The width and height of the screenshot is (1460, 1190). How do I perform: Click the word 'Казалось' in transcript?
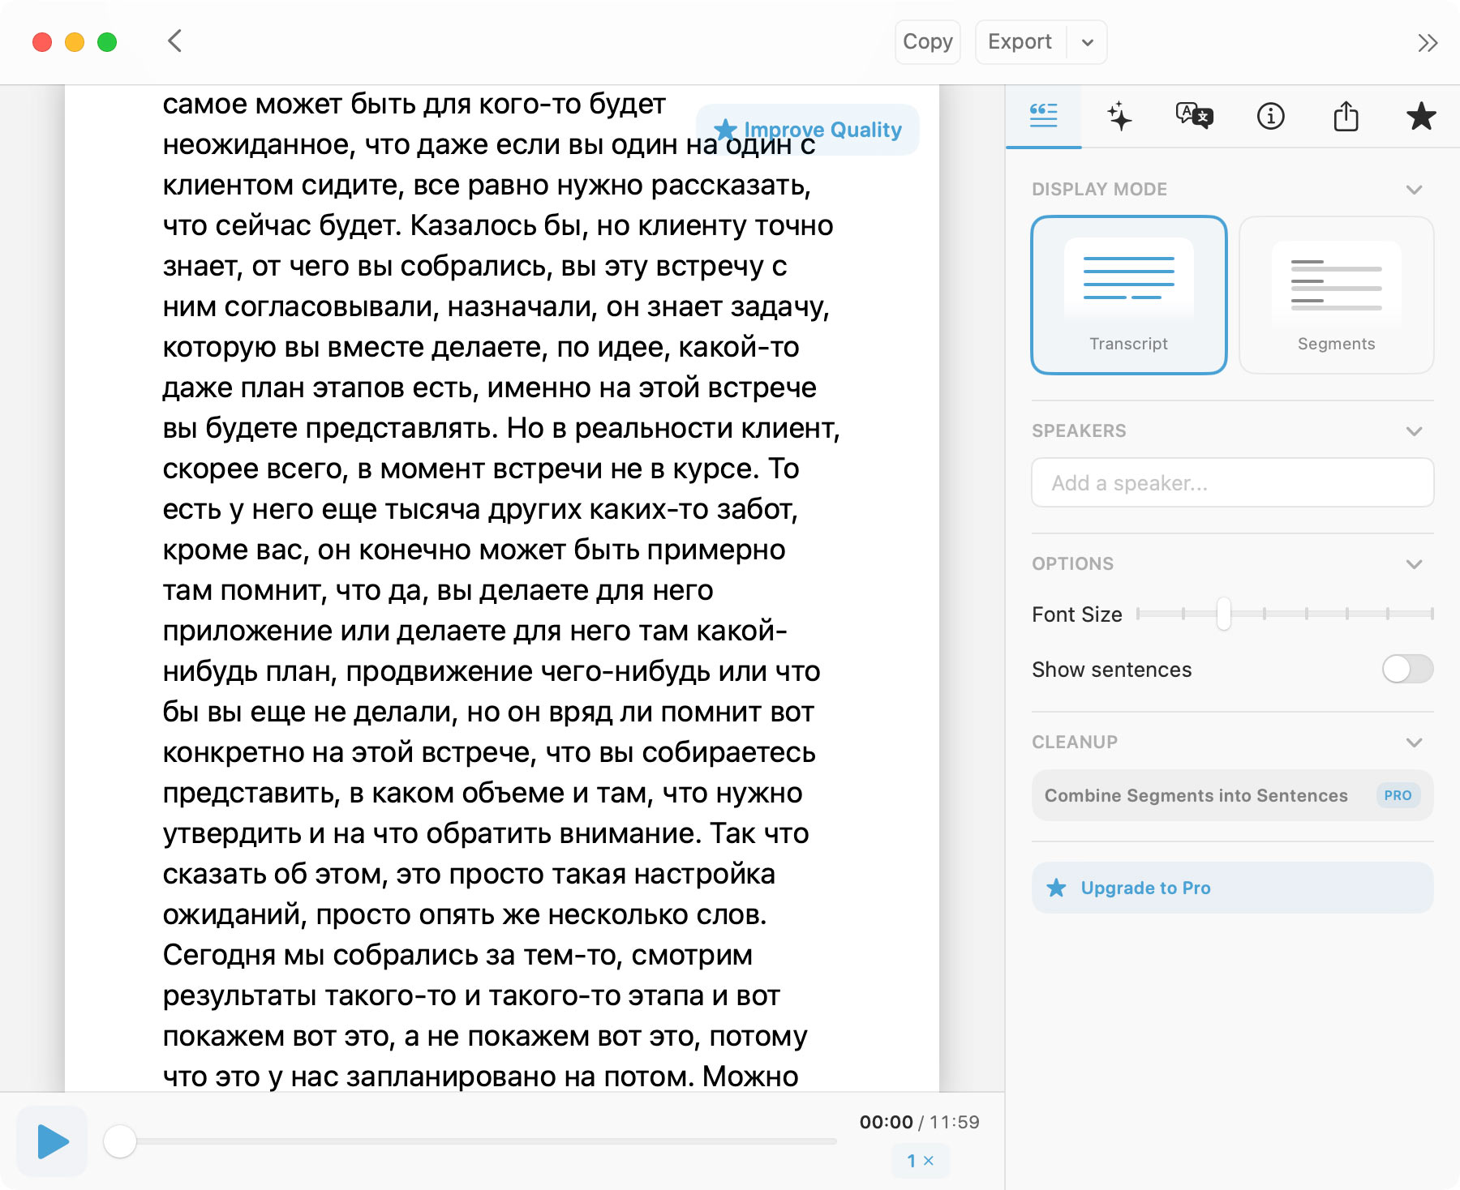point(472,225)
